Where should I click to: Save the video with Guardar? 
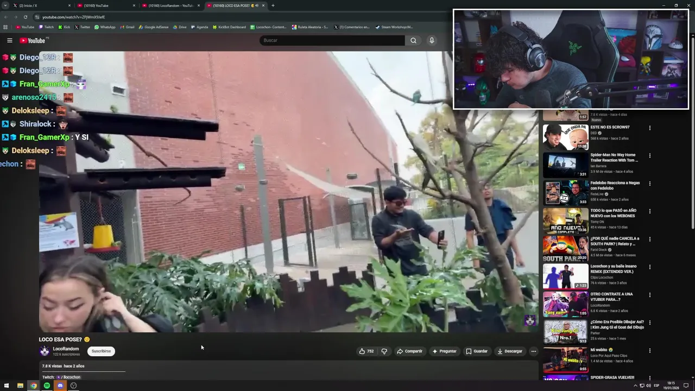477,351
